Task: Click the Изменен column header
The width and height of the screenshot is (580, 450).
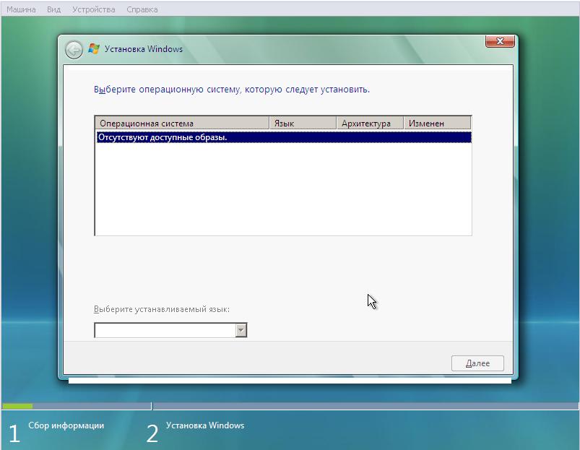Action: click(437, 123)
